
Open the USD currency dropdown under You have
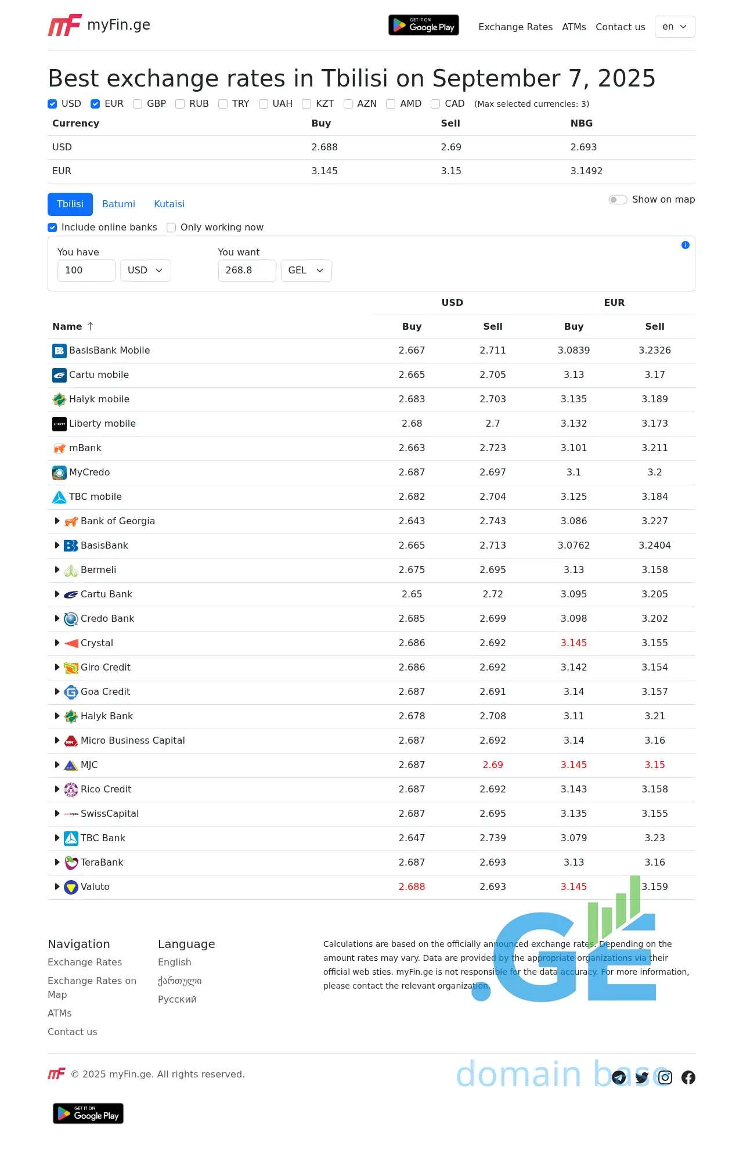pyautogui.click(x=145, y=271)
